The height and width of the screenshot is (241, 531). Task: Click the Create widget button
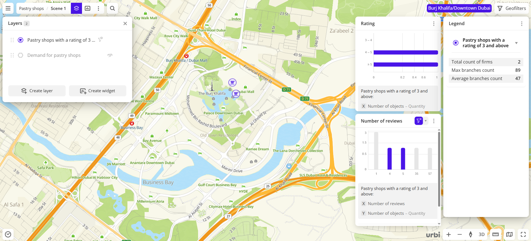(98, 91)
